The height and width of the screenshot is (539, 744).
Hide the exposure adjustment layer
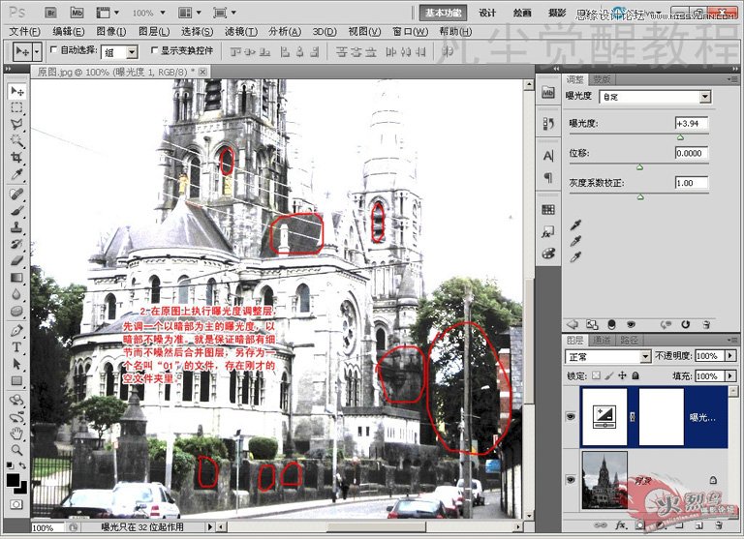(571, 417)
